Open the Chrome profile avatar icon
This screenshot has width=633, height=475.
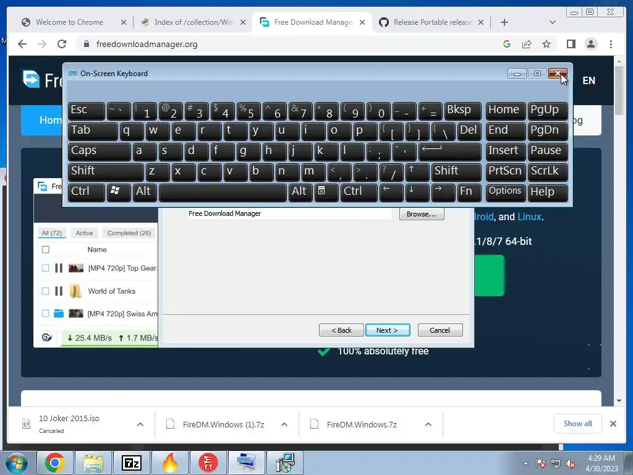[x=590, y=44]
